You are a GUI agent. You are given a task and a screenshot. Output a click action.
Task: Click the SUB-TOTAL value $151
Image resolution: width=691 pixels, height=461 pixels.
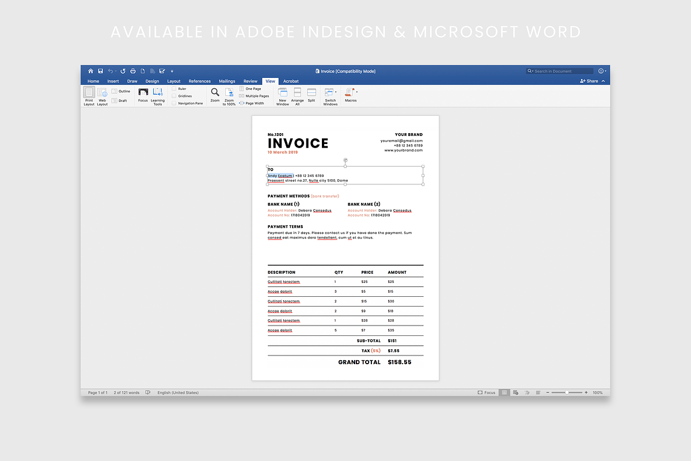click(x=393, y=341)
